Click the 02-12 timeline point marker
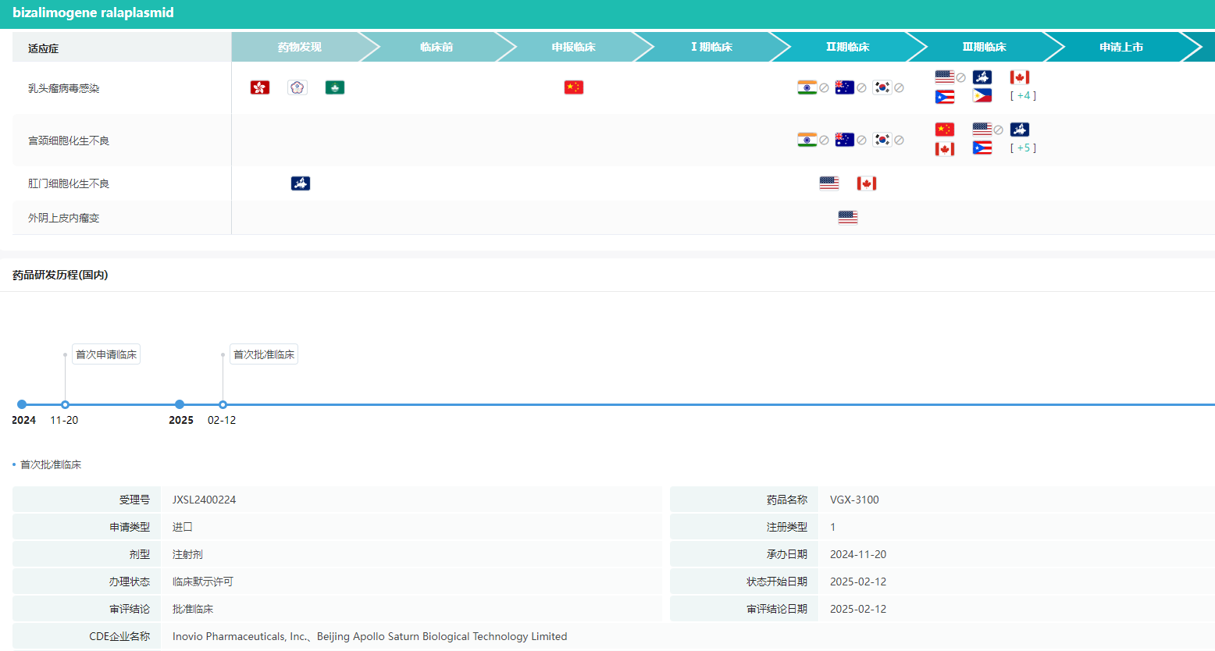The image size is (1215, 651). (x=223, y=404)
